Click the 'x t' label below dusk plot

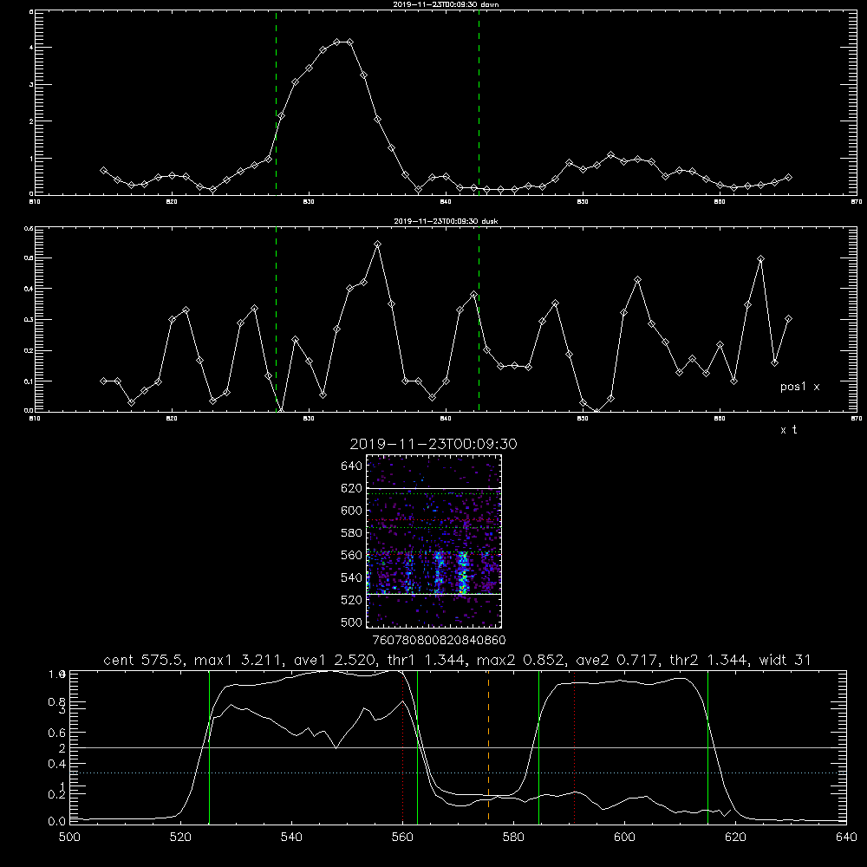click(x=788, y=430)
